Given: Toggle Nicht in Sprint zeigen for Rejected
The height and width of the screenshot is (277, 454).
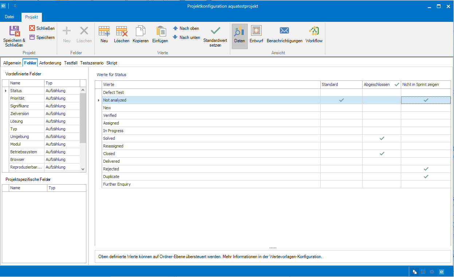Looking at the screenshot, I should [x=426, y=169].
